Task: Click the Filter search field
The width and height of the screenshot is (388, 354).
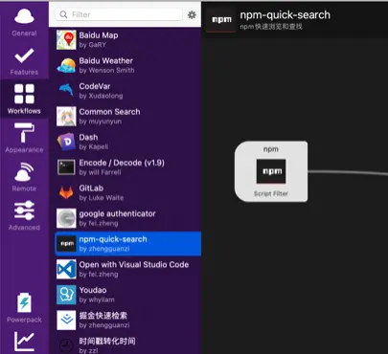Action: pyautogui.click(x=119, y=14)
